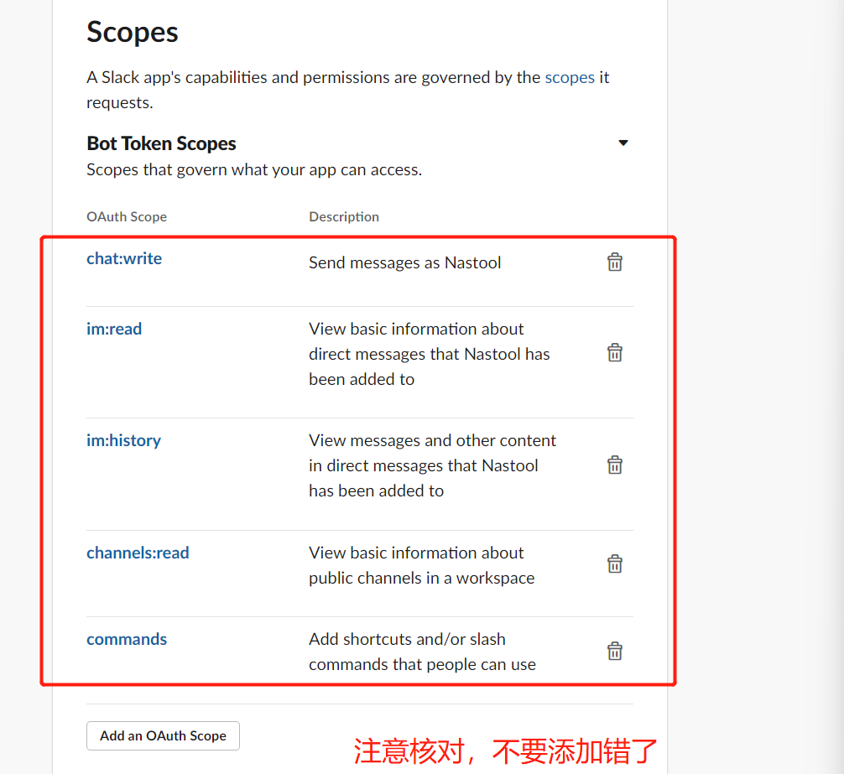The image size is (844, 774).
Task: Select the im:history 'View messages and other content' text
Action: [433, 465]
